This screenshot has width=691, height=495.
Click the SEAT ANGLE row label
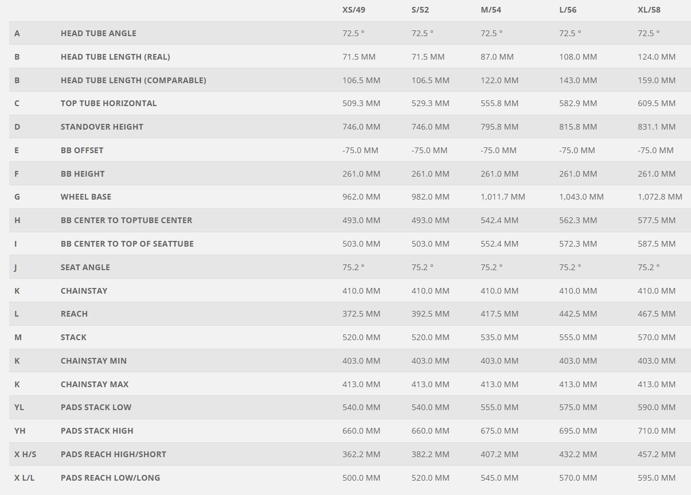[x=85, y=267]
